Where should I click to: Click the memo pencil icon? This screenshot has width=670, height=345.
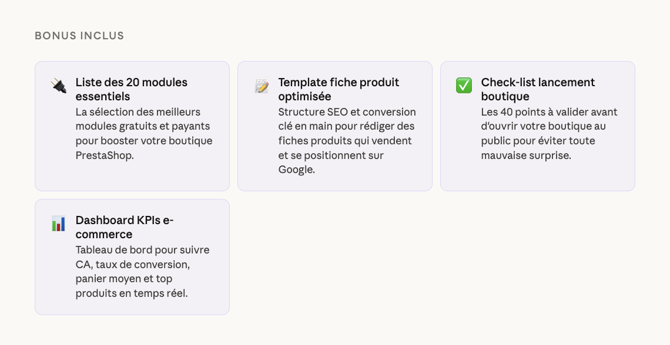(262, 86)
